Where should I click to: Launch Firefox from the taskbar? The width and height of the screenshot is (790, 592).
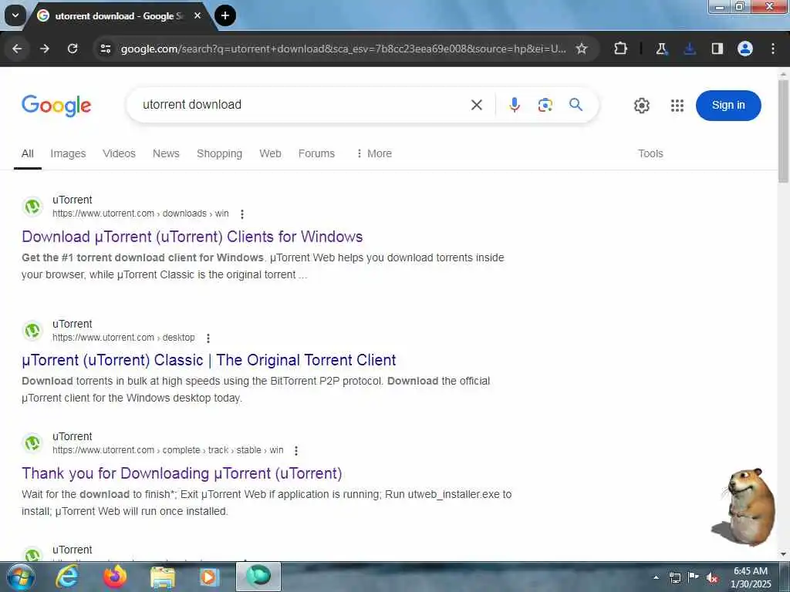point(115,577)
